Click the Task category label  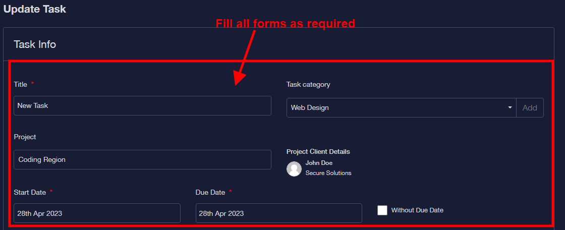pos(308,84)
